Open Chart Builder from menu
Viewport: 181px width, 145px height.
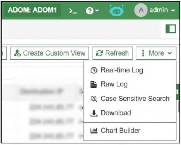coord(130,131)
